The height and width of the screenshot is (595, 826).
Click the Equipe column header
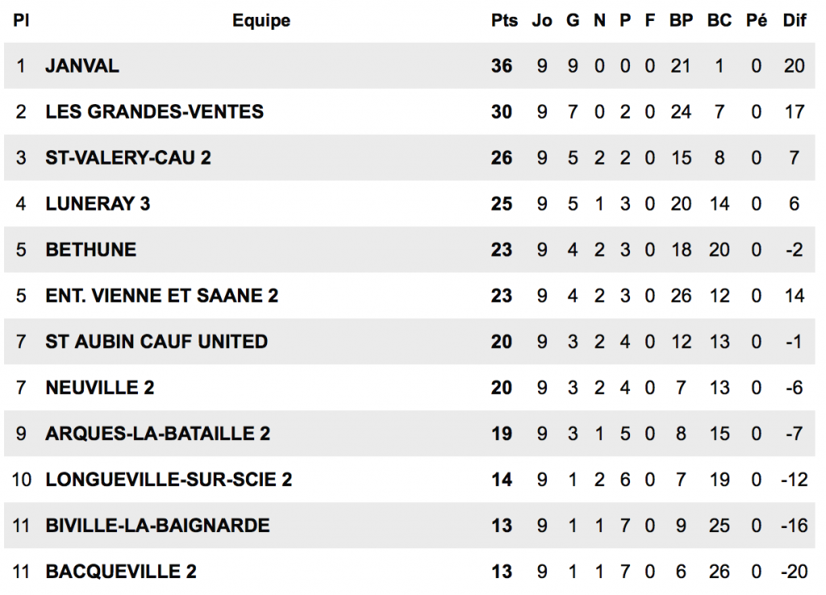click(261, 21)
